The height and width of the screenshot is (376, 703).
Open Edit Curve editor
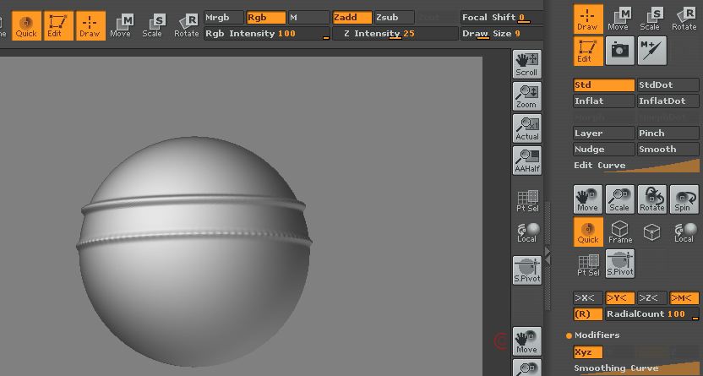coord(636,166)
